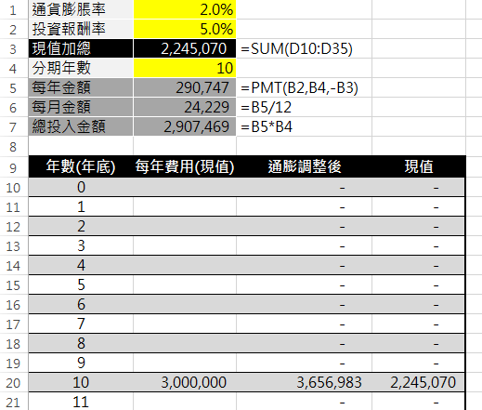This screenshot has height=410, width=482.
Task: Click the year cell 11 in row 21
Action: pos(81,402)
